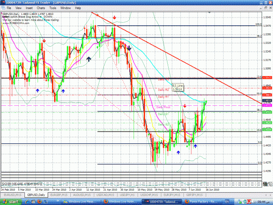Screen dimensions: 273x205
Task: Open the Window menu
Action: [x=66, y=8]
